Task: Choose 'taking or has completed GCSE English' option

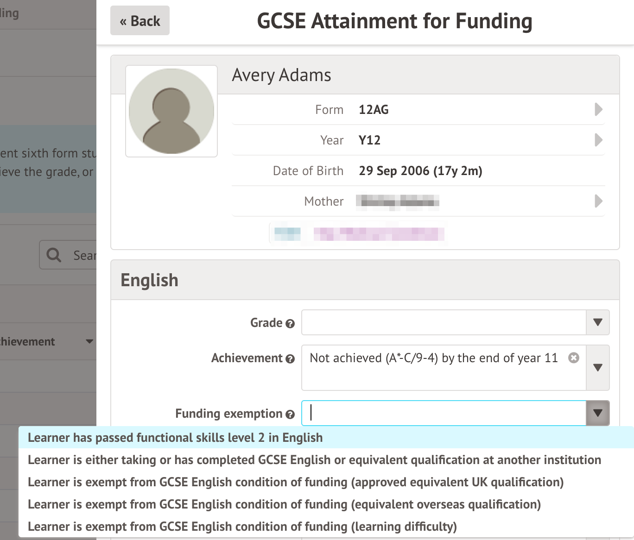Action: coord(314,460)
